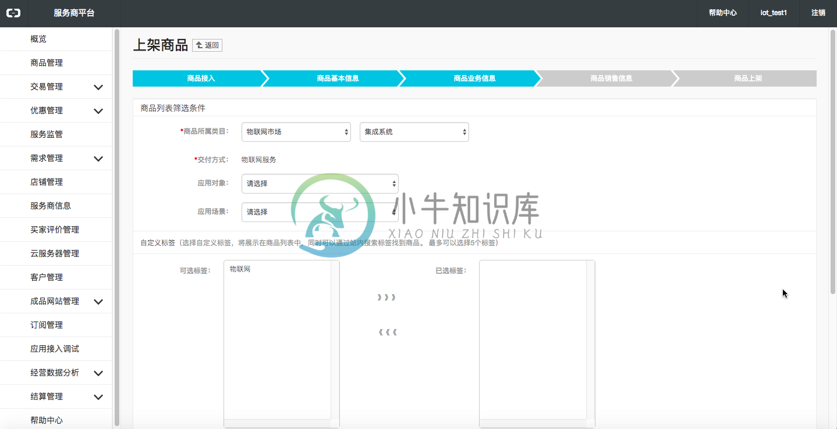The height and width of the screenshot is (429, 837).
Task: Open the 集成系统 subcategory dropdown
Action: tap(414, 132)
